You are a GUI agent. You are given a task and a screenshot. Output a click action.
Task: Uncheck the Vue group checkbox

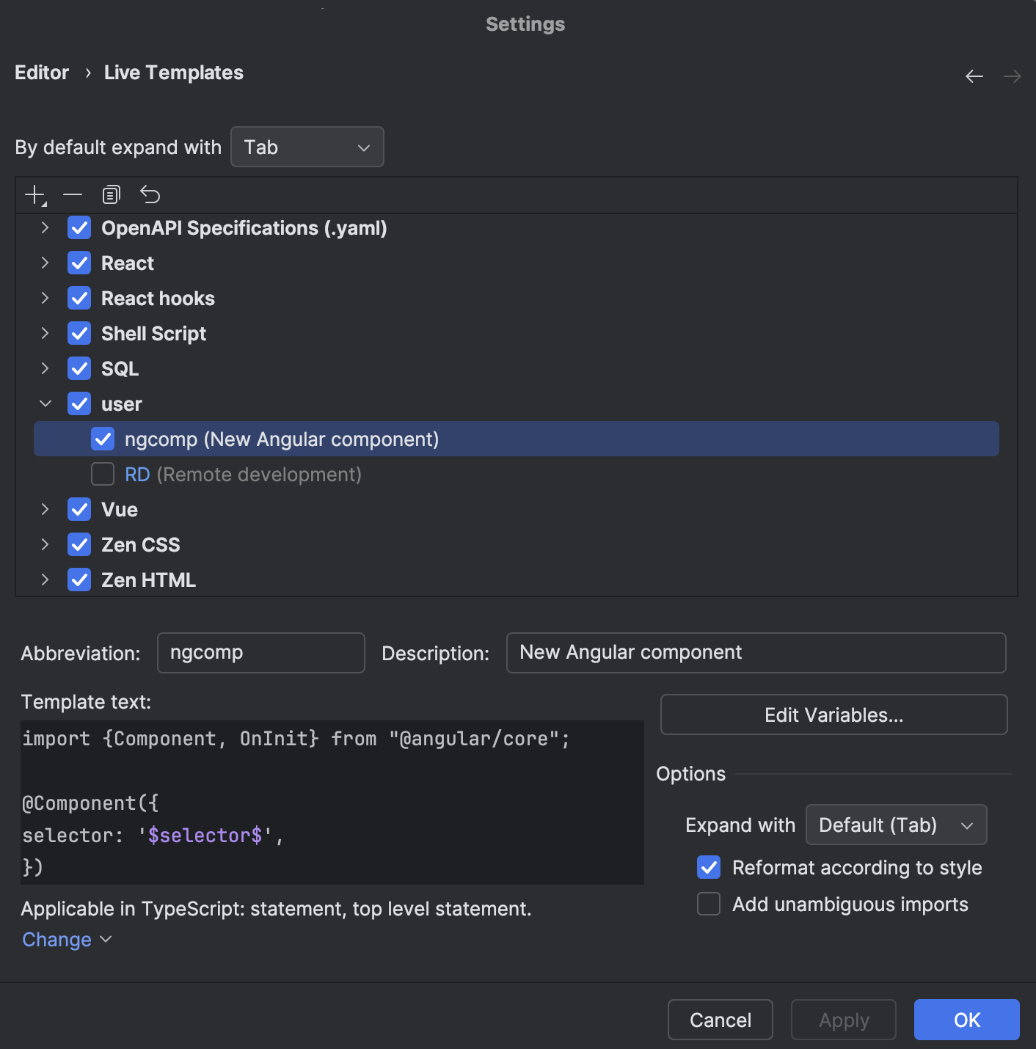point(79,510)
